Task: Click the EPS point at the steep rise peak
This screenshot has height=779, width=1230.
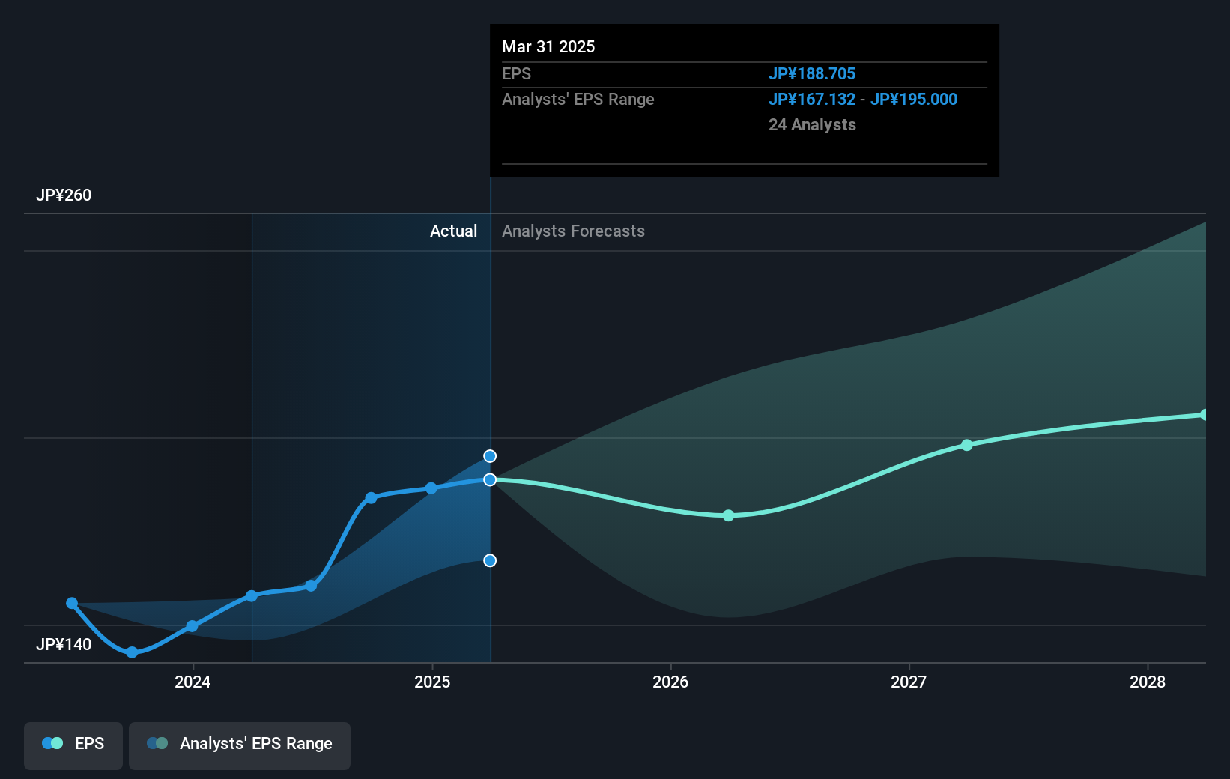Action: 371,498
